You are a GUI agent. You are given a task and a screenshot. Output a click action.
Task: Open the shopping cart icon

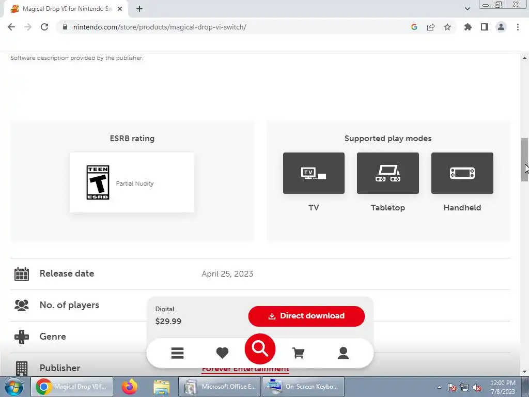[298, 353]
